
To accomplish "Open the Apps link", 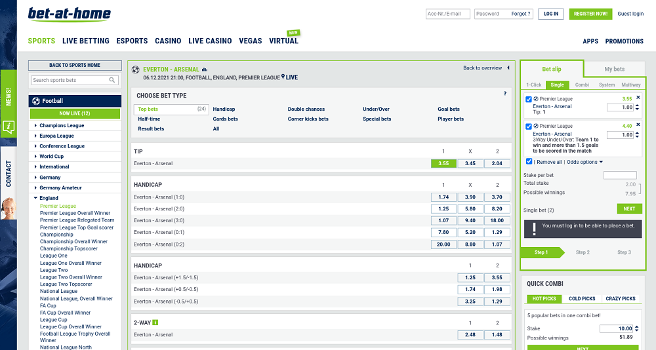I will tap(590, 41).
